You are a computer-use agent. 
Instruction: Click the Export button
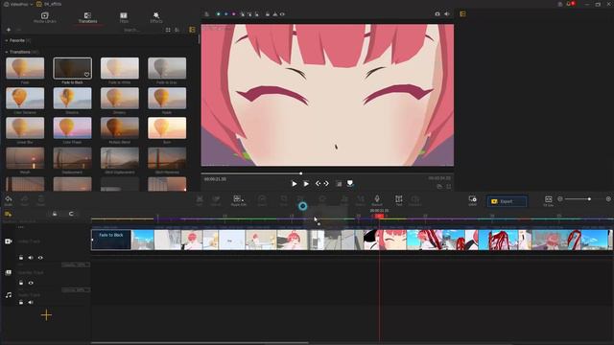tap(507, 201)
